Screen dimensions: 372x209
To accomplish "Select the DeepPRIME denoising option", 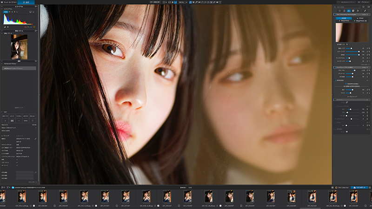I will click(x=344, y=21).
